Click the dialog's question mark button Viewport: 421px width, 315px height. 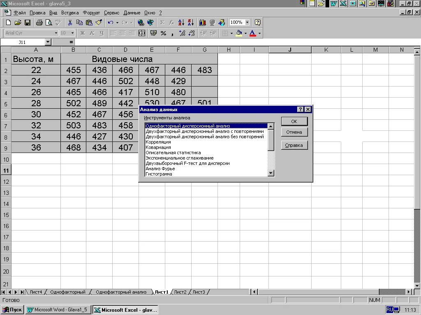coord(301,109)
